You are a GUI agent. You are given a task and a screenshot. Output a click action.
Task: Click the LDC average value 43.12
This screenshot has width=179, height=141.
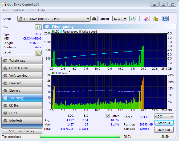pos(70,120)
